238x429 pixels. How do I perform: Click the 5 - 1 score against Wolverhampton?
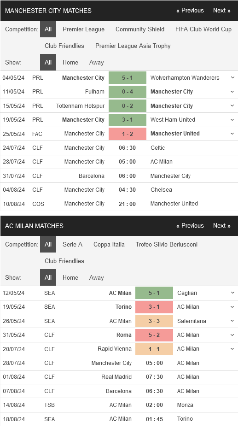click(128, 78)
